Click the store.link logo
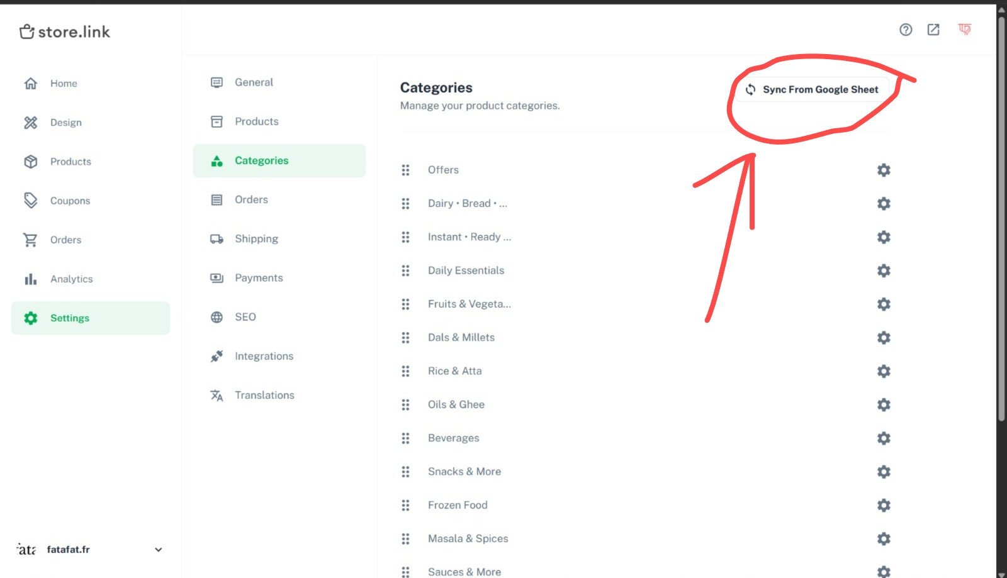The image size is (1007, 578). click(65, 31)
